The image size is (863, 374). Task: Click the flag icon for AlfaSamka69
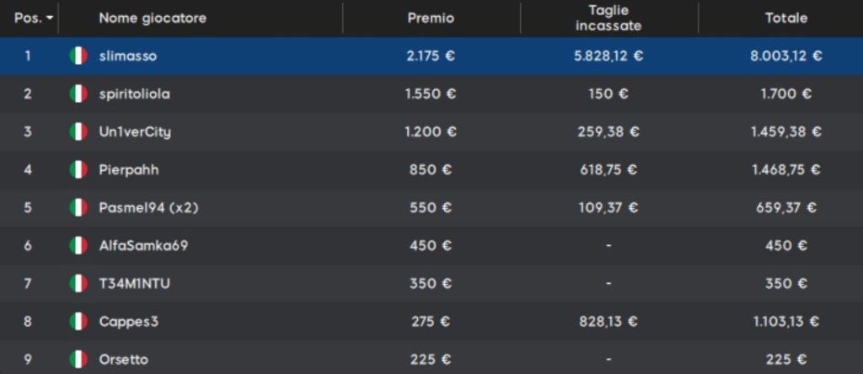78,245
